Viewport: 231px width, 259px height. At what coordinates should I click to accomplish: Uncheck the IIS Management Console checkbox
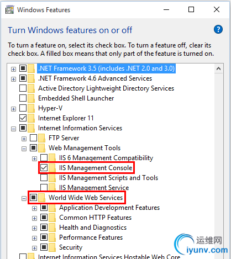click(x=44, y=168)
